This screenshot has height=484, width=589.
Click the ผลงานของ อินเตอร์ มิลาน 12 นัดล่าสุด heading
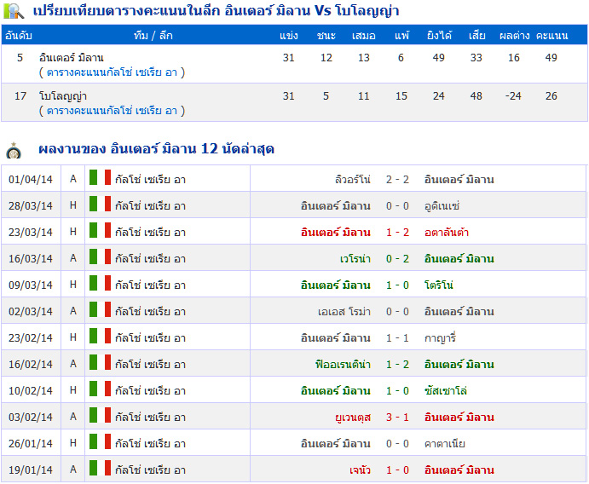[157, 149]
